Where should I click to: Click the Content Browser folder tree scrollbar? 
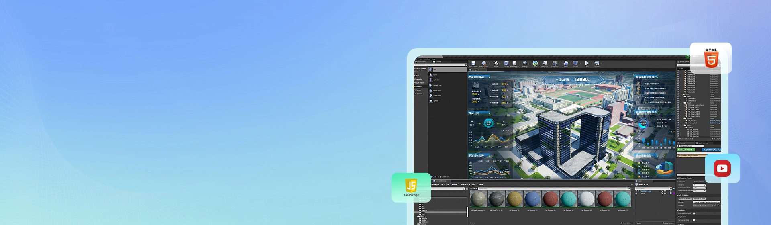pyautogui.click(x=467, y=212)
